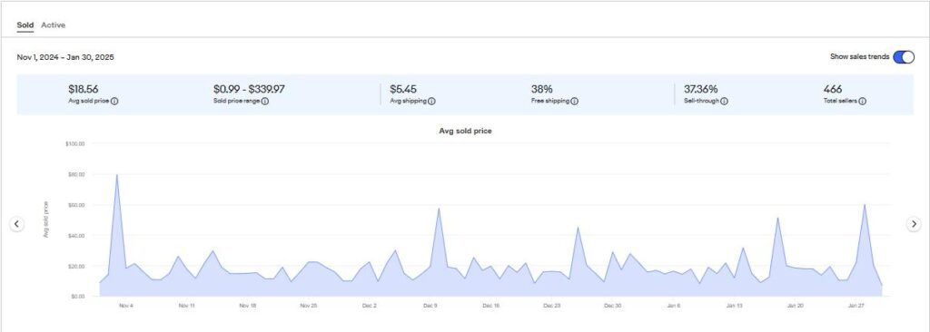Click the Show sales trends label

click(859, 57)
